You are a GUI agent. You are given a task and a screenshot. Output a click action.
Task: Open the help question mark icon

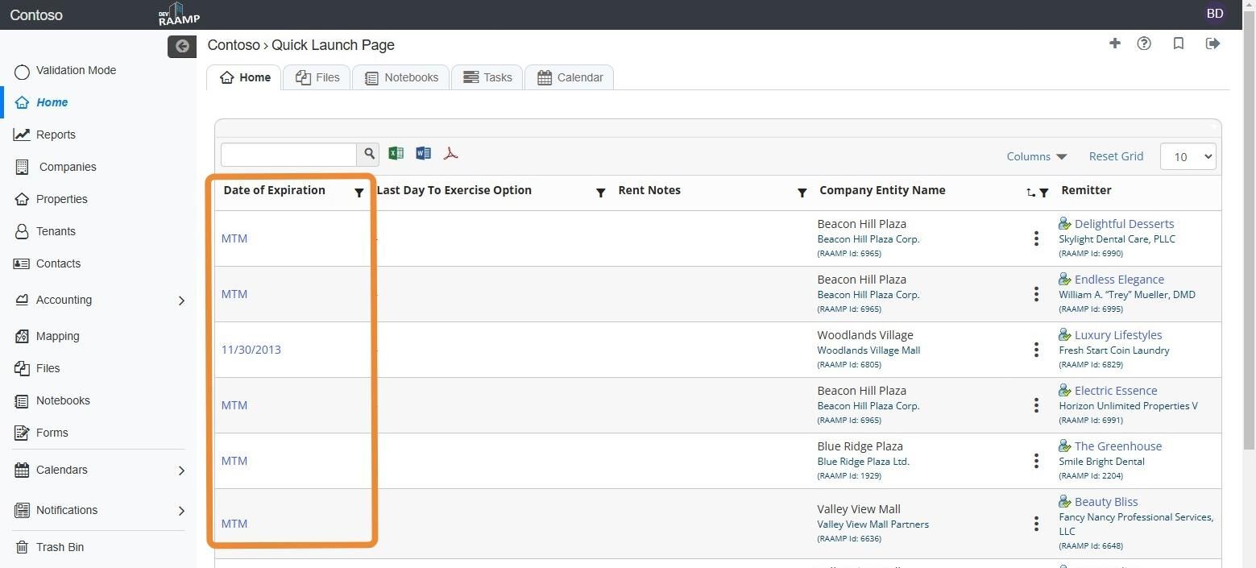point(1144,44)
